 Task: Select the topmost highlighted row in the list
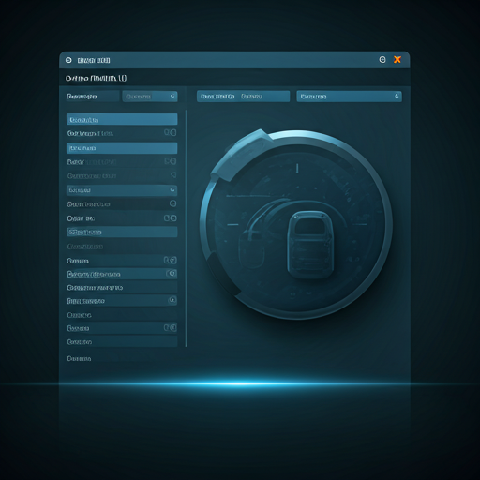[x=122, y=119]
